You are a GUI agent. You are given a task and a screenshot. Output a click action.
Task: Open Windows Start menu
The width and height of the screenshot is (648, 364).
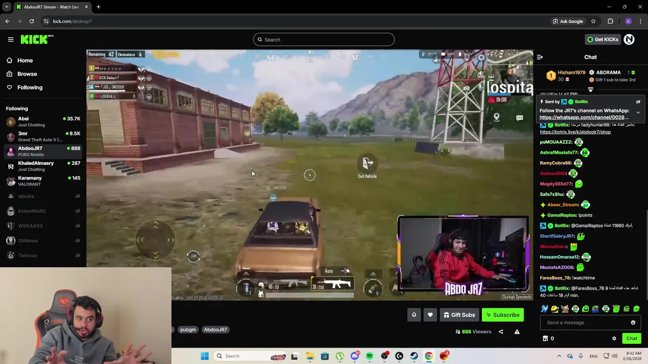pyautogui.click(x=205, y=356)
